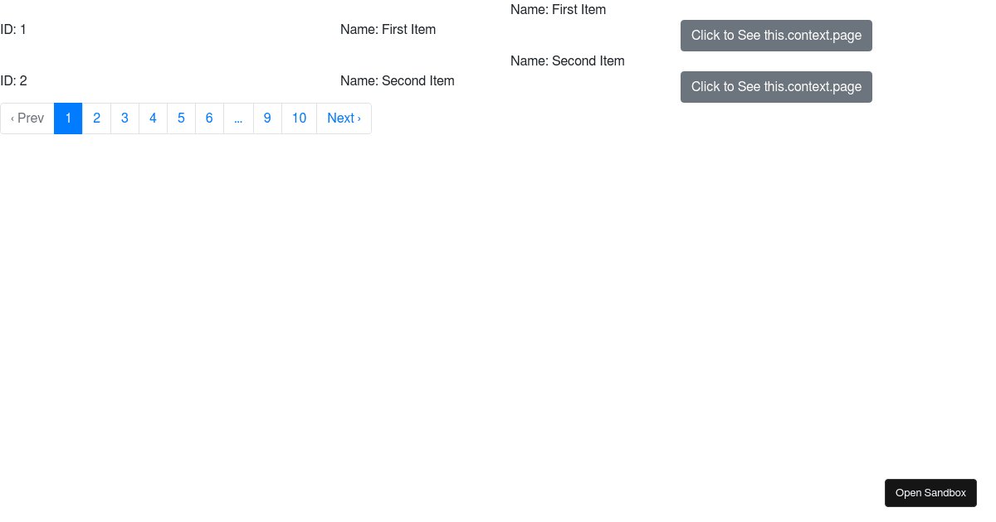Go to page 9
This screenshot has height=522, width=996.
point(267,118)
